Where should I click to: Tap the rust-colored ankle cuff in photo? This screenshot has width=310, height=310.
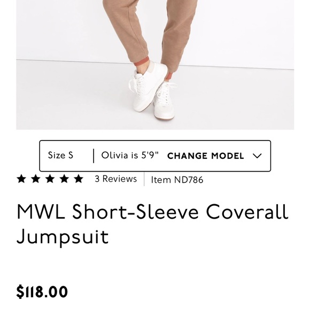[x=141, y=61]
